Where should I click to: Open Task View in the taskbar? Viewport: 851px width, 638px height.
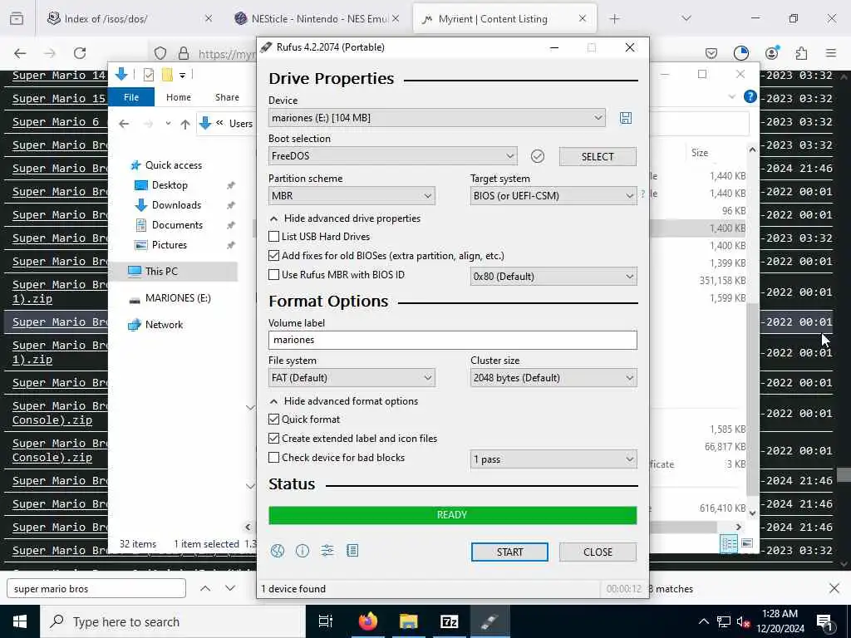pos(326,621)
